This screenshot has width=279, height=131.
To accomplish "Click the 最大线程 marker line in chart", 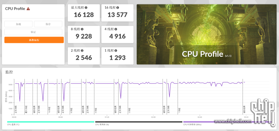I will (25, 97).
